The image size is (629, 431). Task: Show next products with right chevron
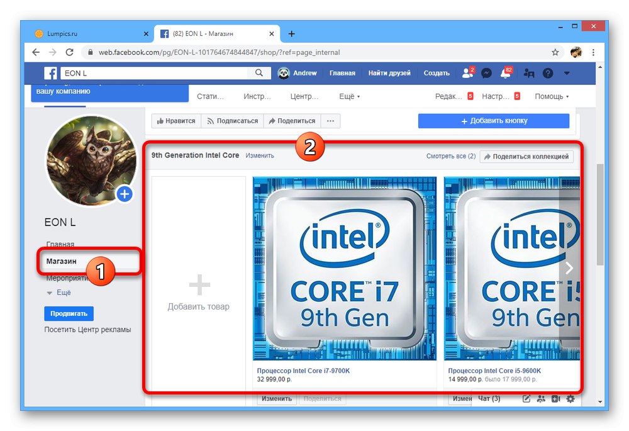(x=569, y=268)
